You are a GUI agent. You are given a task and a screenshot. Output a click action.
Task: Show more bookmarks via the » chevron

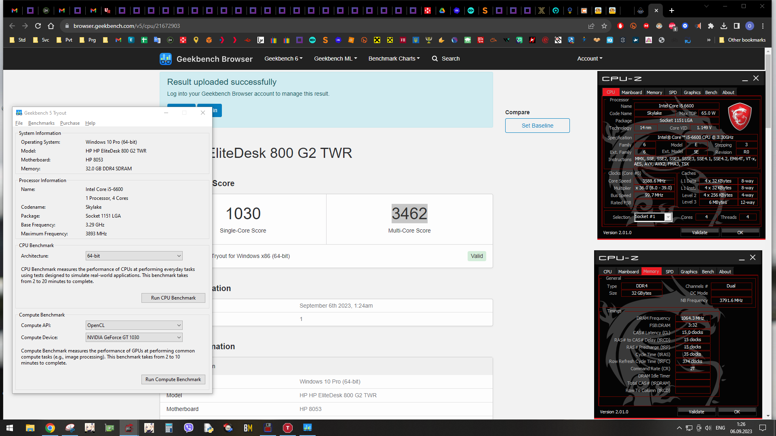coord(709,40)
